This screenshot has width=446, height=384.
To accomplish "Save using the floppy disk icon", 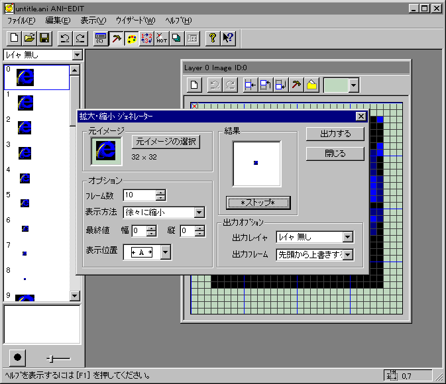I will pyautogui.click(x=44, y=38).
